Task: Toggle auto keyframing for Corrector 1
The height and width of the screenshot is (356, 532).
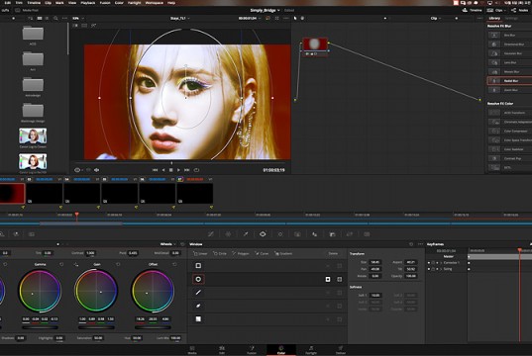Action: (437, 262)
